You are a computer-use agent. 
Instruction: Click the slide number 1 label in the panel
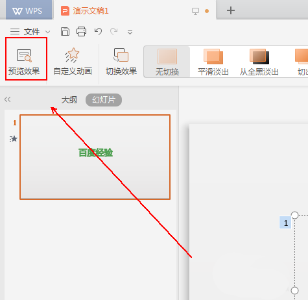pos(15,123)
